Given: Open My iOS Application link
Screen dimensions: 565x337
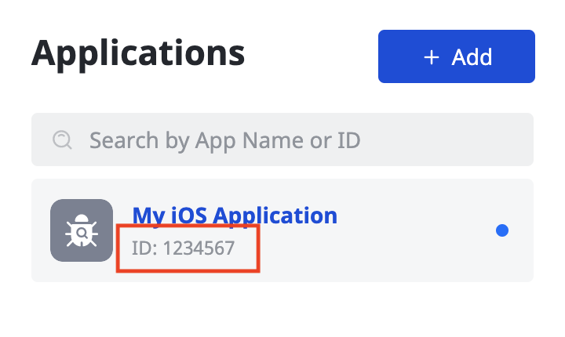Looking at the screenshot, I should [235, 215].
